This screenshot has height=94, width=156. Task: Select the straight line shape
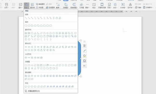coord(26,18)
